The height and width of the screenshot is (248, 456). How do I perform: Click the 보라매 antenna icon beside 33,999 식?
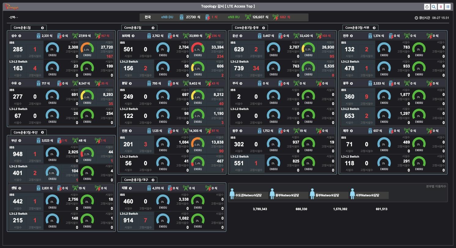tap(186, 36)
